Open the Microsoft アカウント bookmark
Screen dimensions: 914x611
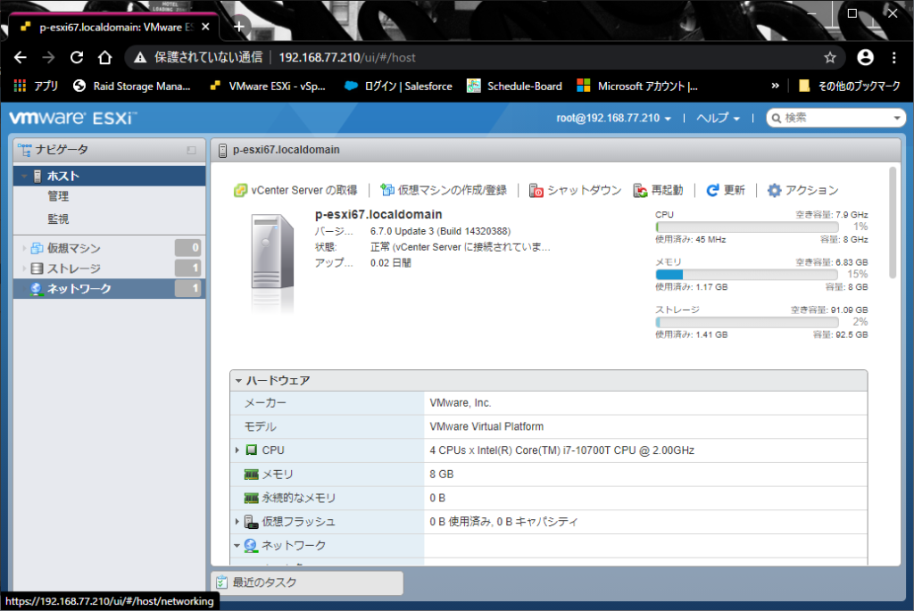point(637,87)
